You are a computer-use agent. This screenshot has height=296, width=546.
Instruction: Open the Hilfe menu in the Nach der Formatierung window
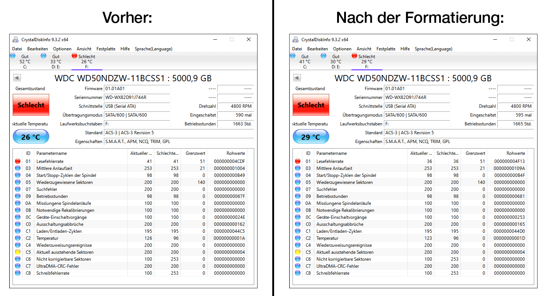point(405,49)
